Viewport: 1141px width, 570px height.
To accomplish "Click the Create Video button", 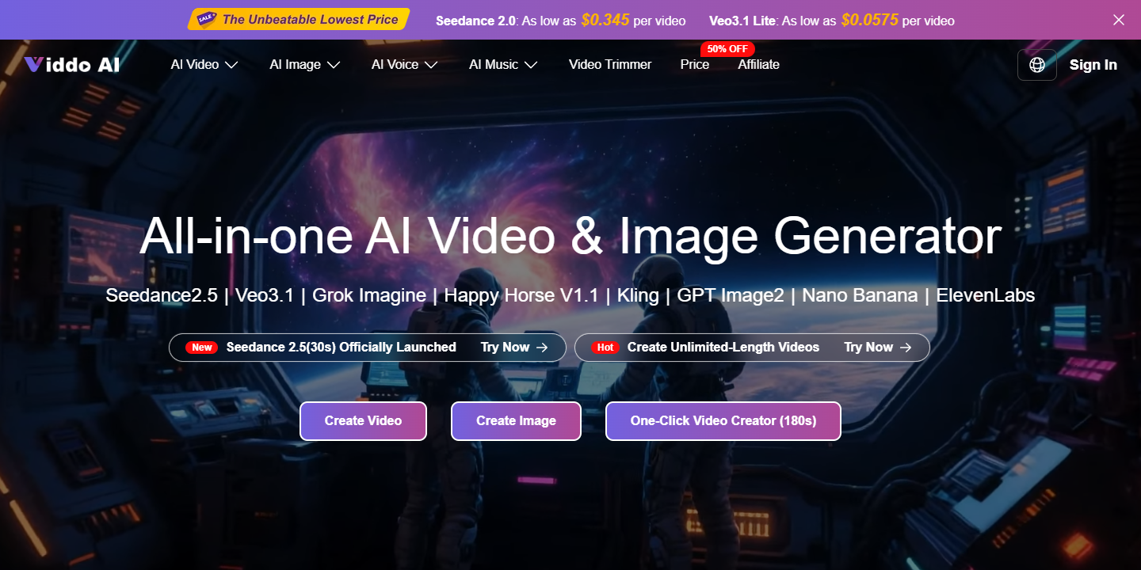I will click(363, 421).
